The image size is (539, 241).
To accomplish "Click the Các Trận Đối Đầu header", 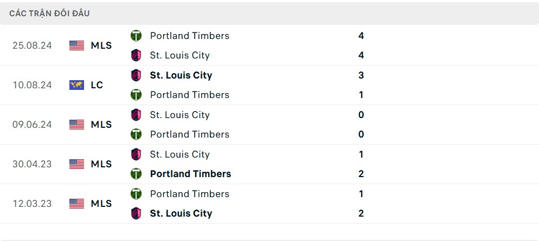I will tap(49, 14).
